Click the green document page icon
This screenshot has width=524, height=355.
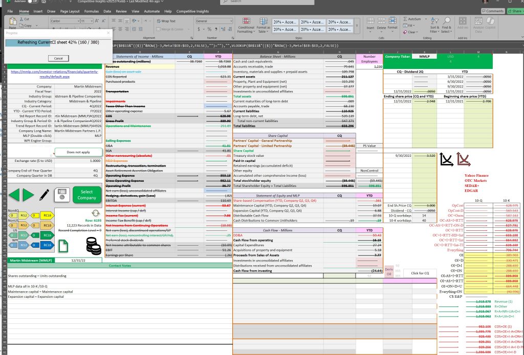(63, 246)
